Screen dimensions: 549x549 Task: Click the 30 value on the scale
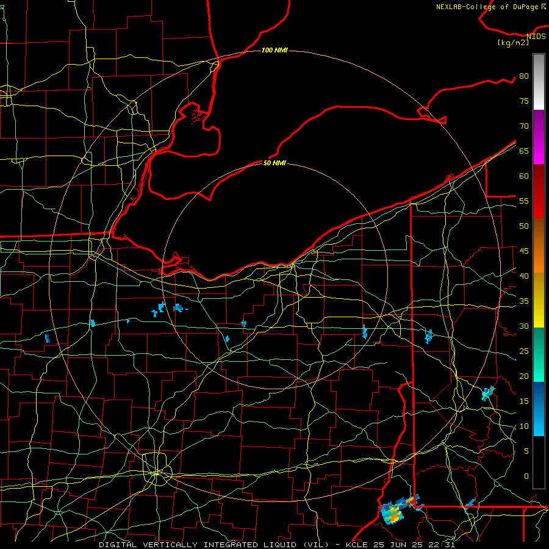[x=524, y=326]
